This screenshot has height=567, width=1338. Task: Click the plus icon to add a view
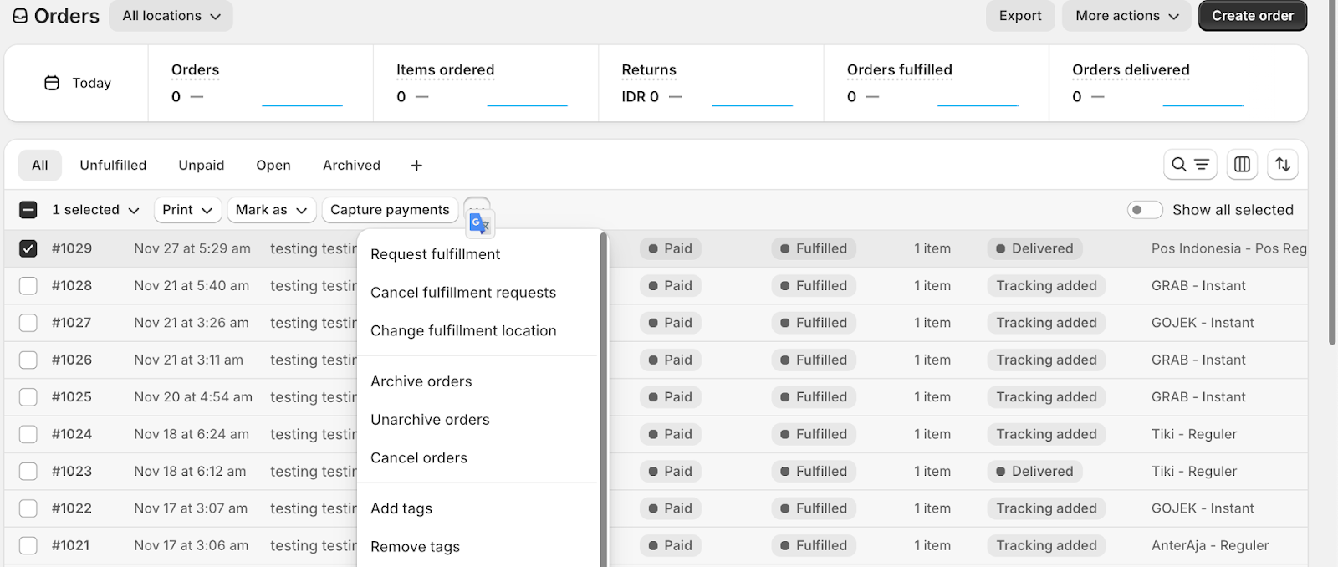tap(416, 166)
